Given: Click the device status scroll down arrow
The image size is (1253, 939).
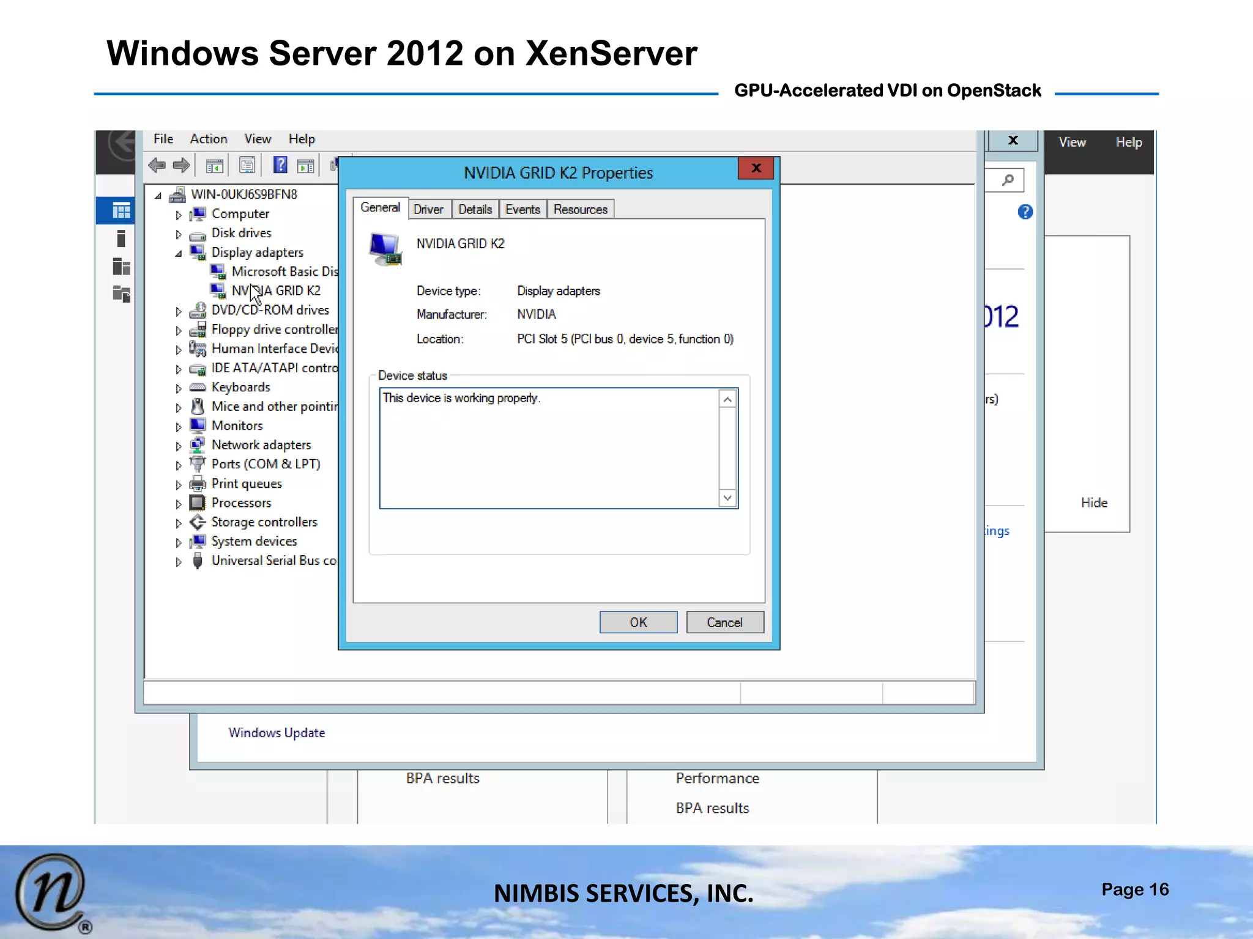Looking at the screenshot, I should 727,498.
